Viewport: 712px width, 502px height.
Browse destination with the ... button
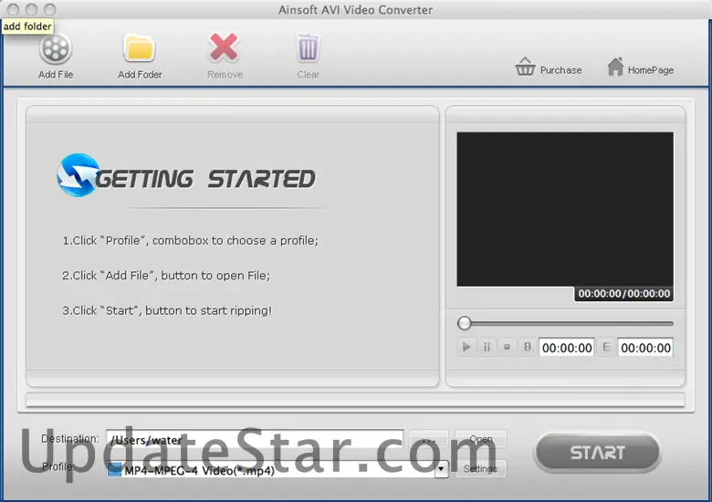(428, 439)
